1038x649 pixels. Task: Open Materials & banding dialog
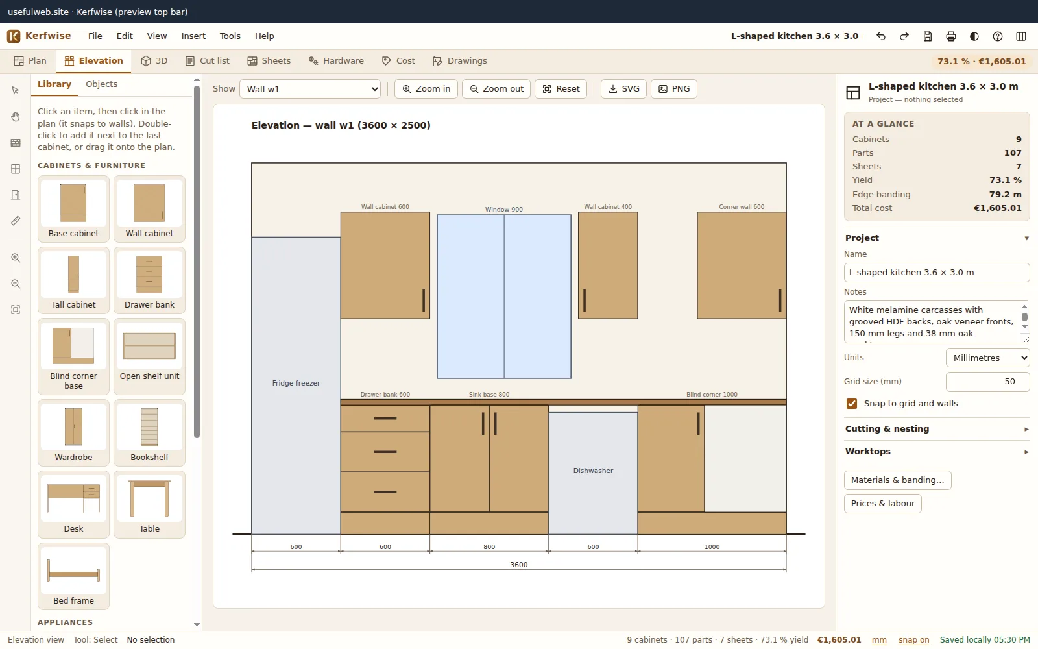coord(898,480)
